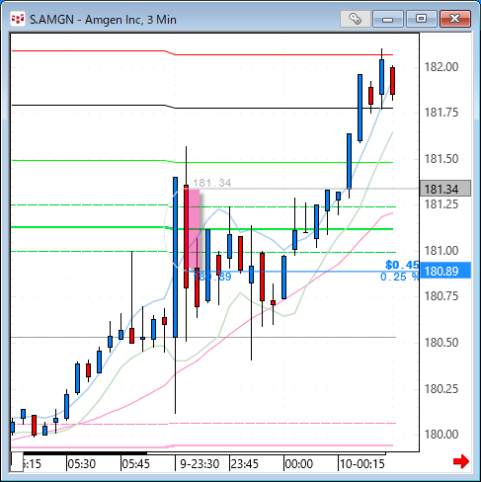Click the 05:45 time axis label
The image size is (481, 482).
click(135, 464)
